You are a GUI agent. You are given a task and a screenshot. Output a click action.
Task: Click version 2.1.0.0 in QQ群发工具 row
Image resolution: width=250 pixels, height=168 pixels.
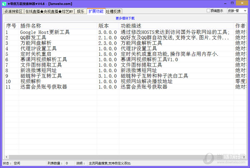(107, 38)
